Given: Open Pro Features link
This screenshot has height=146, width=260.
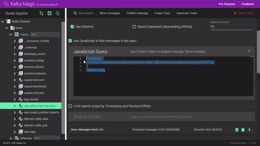Looking at the screenshot, I should pyautogui.click(x=227, y=4).
